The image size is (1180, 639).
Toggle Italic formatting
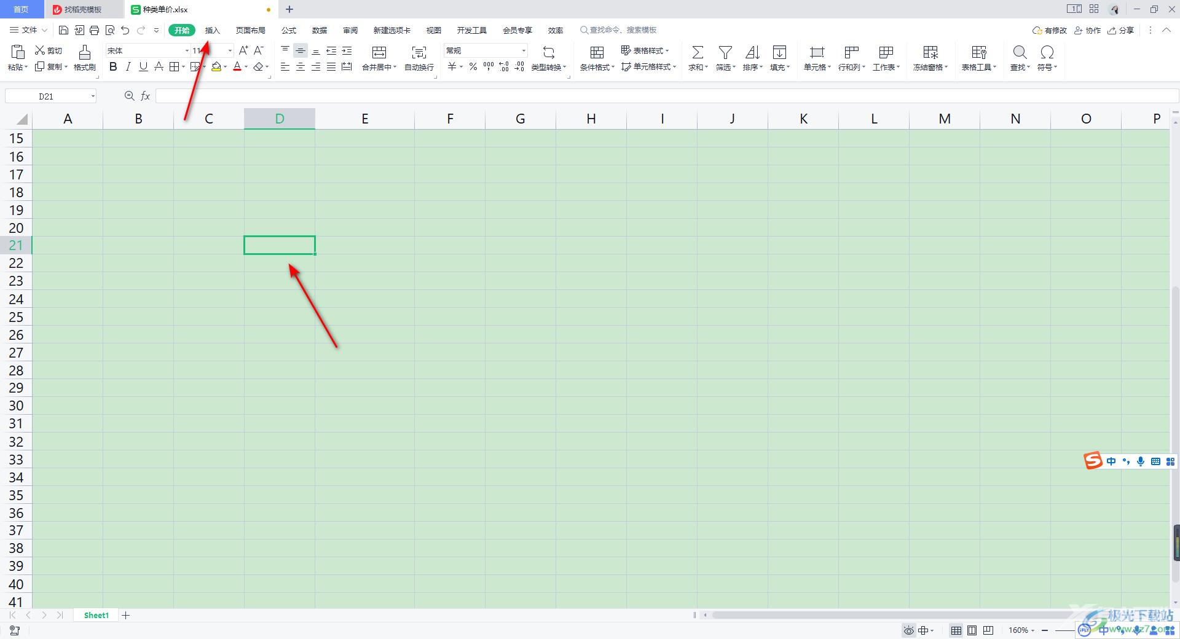click(x=128, y=66)
